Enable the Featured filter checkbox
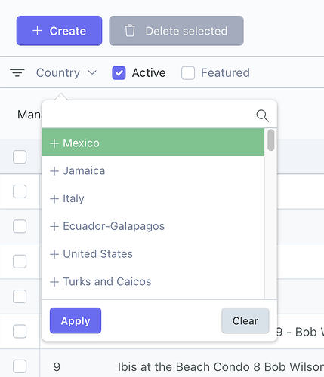324x377 pixels. 188,73
